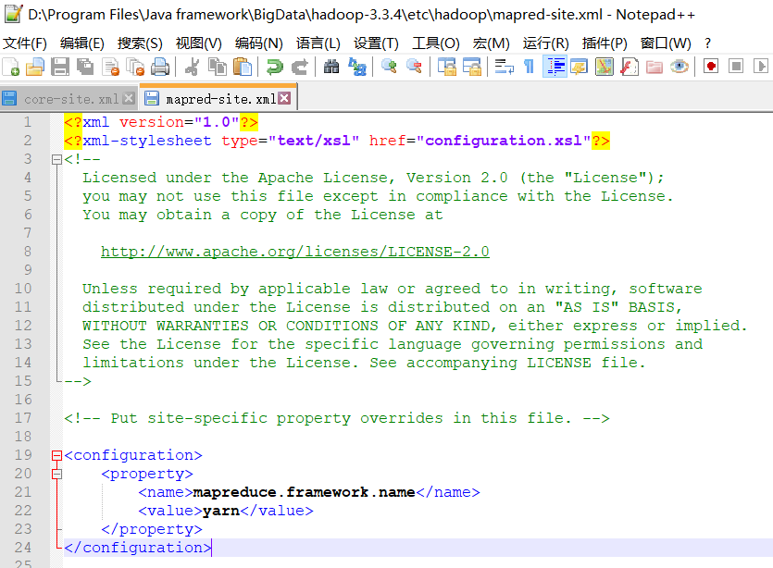Collapse the configuration fold on line 19
Image resolution: width=773 pixels, height=568 pixels.
click(56, 456)
